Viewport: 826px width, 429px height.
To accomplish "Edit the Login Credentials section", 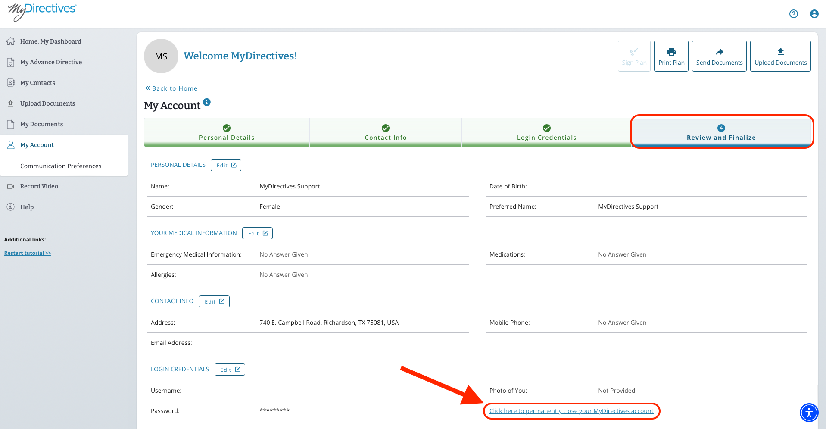I will [230, 370].
